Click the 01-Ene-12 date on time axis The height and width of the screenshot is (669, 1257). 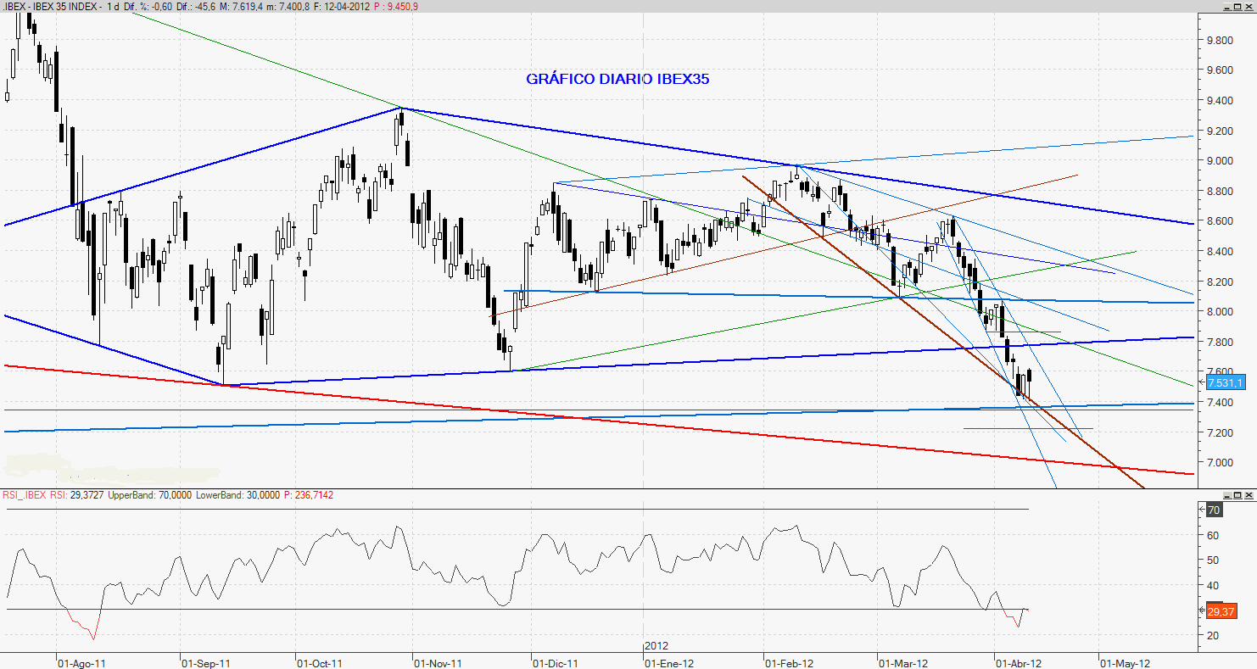(x=668, y=663)
